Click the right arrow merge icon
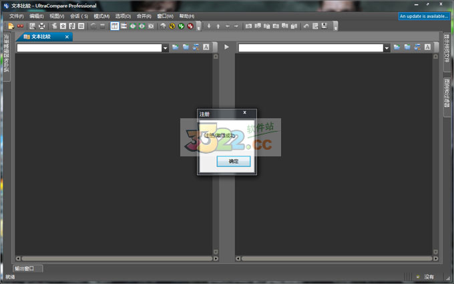Image resolution: width=454 pixels, height=284 pixels. (x=236, y=26)
